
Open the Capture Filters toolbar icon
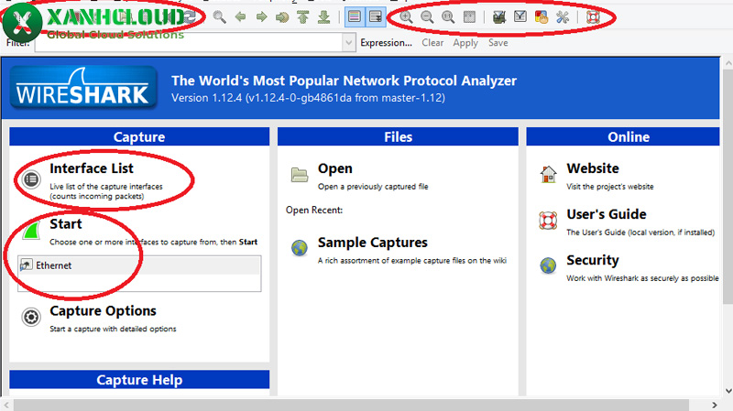(499, 16)
